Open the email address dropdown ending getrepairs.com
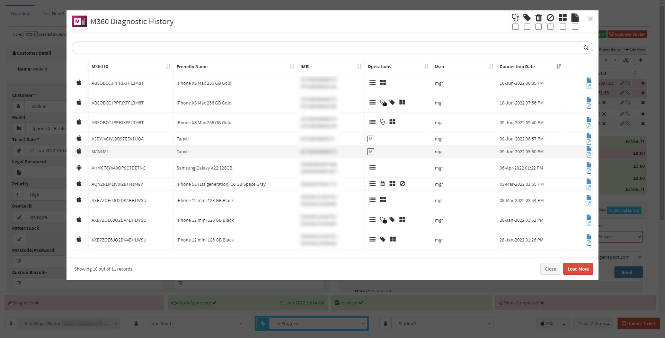This screenshot has height=338, width=665. tap(620, 257)
